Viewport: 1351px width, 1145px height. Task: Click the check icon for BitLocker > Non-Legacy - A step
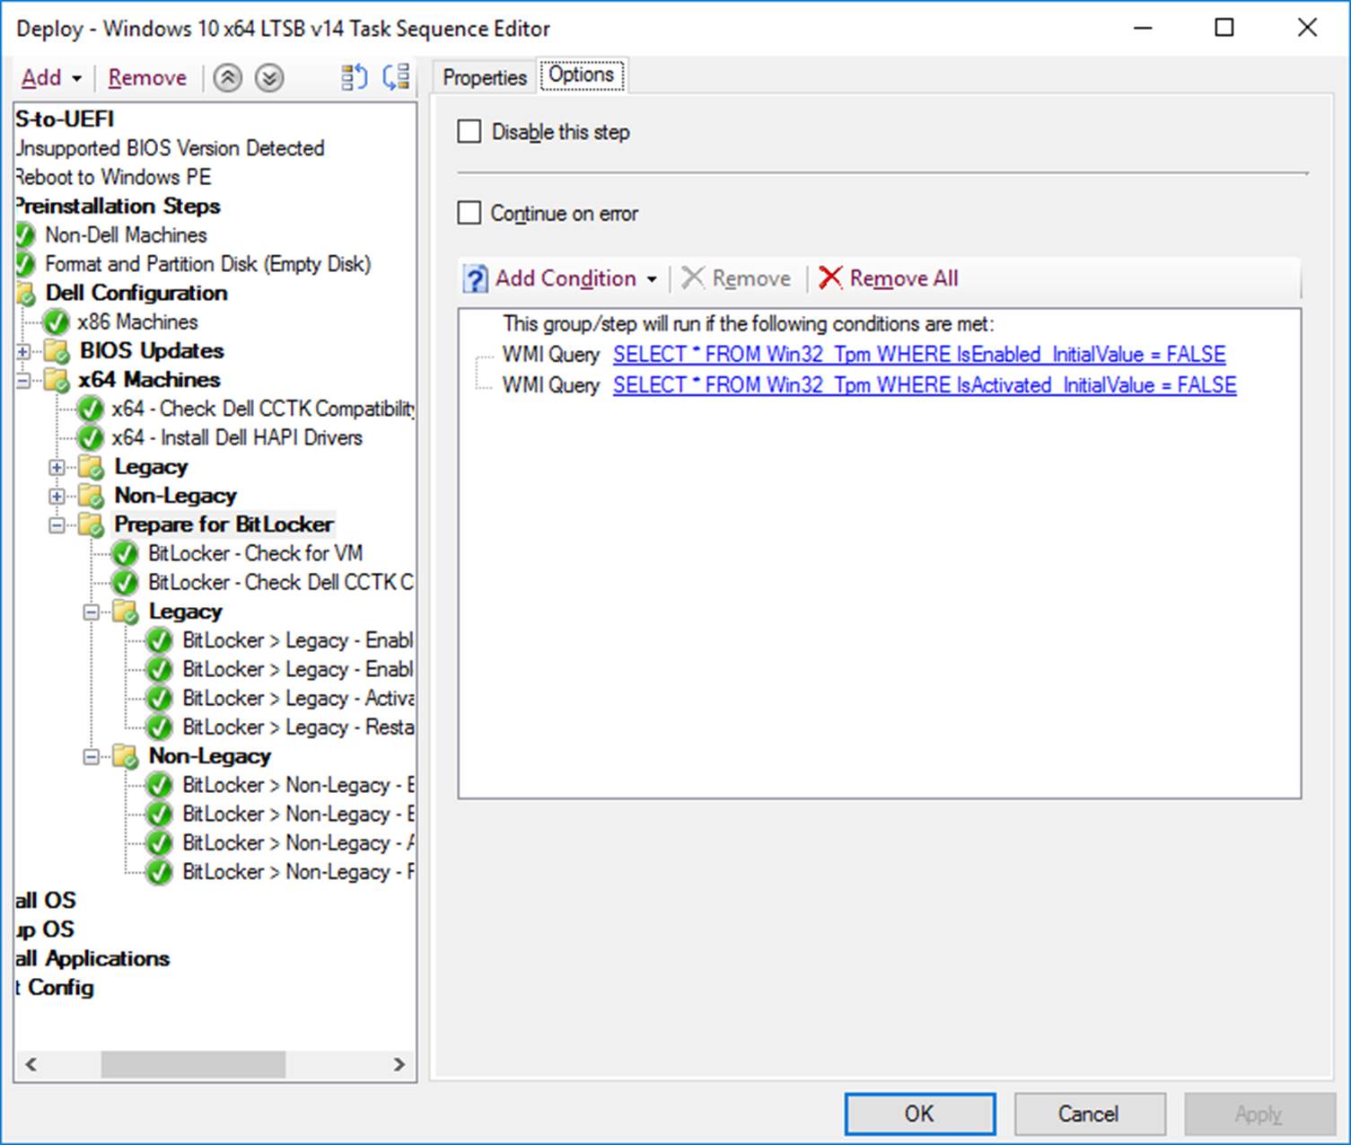point(159,843)
